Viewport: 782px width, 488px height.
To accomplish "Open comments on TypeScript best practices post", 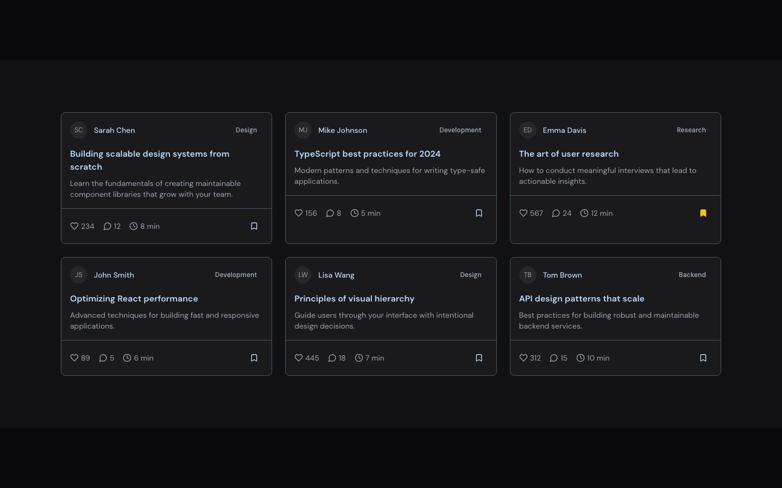I will pyautogui.click(x=330, y=213).
